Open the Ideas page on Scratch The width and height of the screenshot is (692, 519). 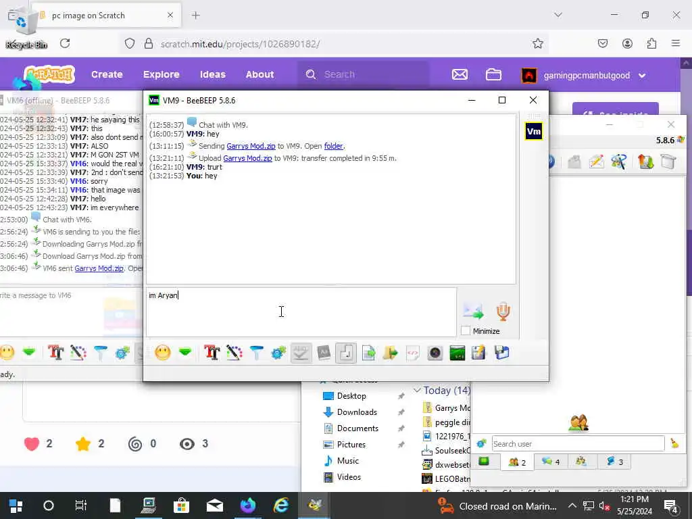(x=212, y=74)
